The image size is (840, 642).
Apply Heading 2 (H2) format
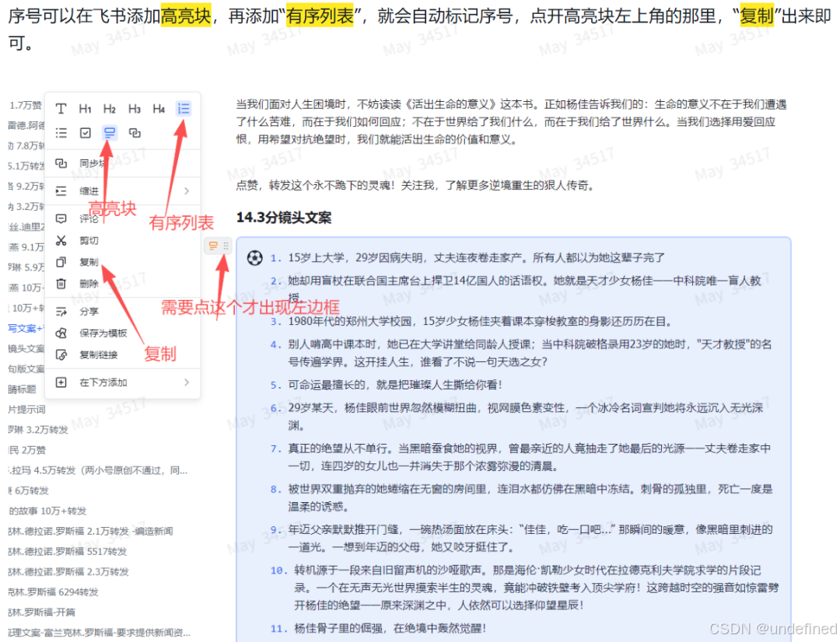tap(110, 109)
